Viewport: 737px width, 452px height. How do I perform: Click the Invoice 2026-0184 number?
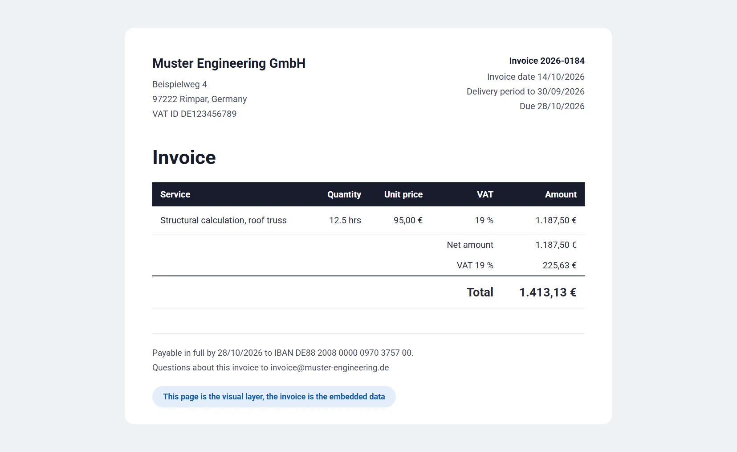[547, 61]
